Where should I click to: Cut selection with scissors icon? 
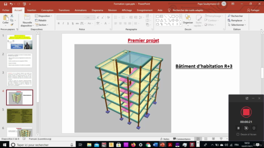click(12, 16)
